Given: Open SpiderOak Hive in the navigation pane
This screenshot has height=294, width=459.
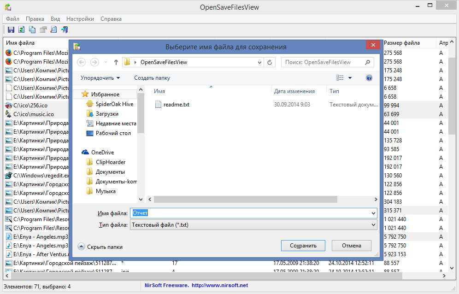Looking at the screenshot, I should (x=114, y=104).
